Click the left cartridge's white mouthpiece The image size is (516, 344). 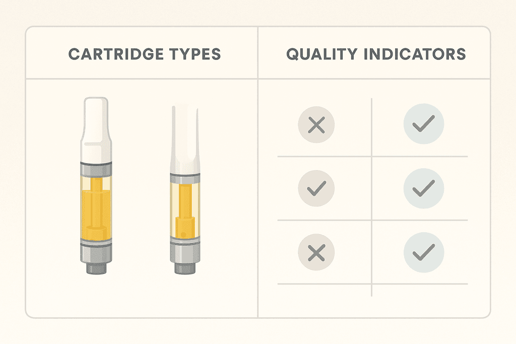(97, 126)
